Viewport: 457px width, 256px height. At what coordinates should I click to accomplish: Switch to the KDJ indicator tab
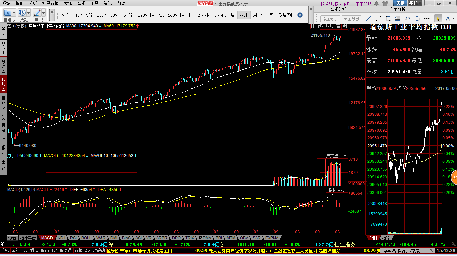[61, 238]
